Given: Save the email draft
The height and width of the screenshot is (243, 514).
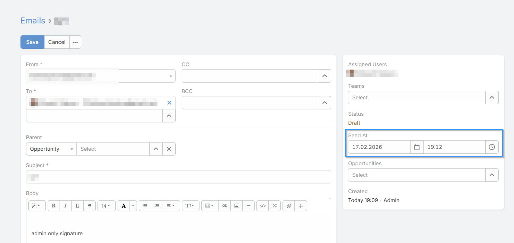Looking at the screenshot, I should pos(32,42).
